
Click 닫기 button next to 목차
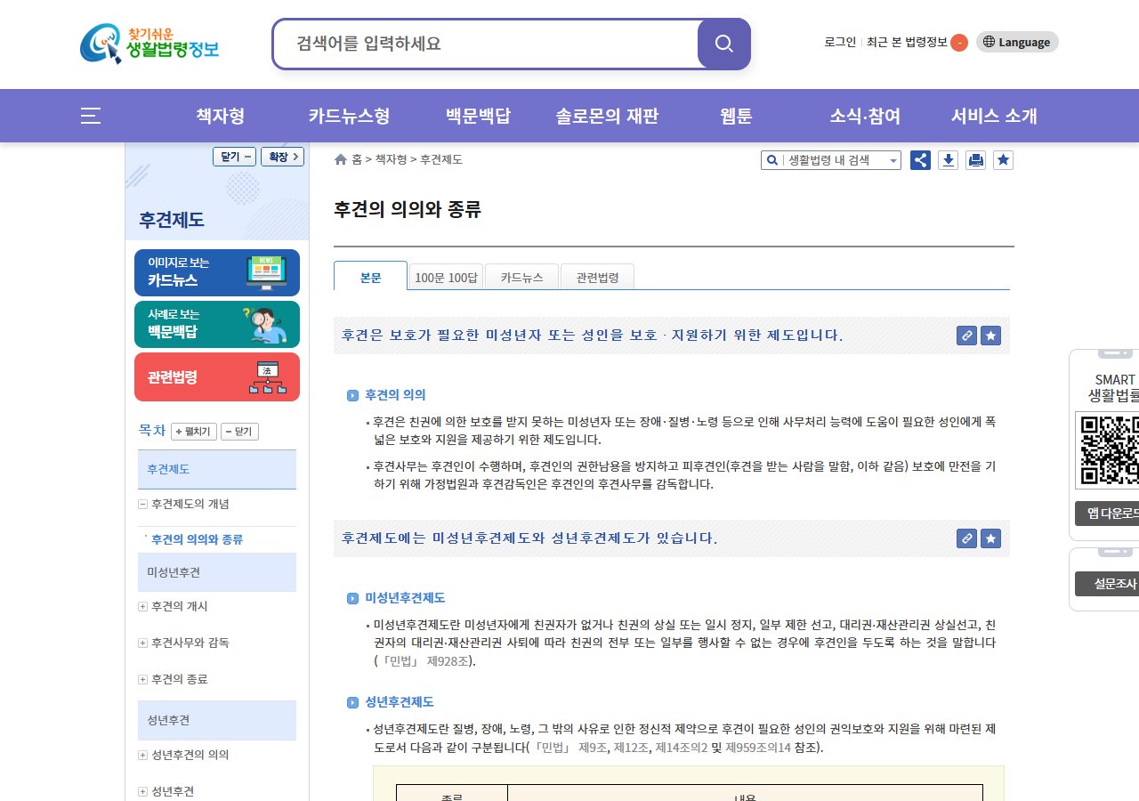pos(239,432)
